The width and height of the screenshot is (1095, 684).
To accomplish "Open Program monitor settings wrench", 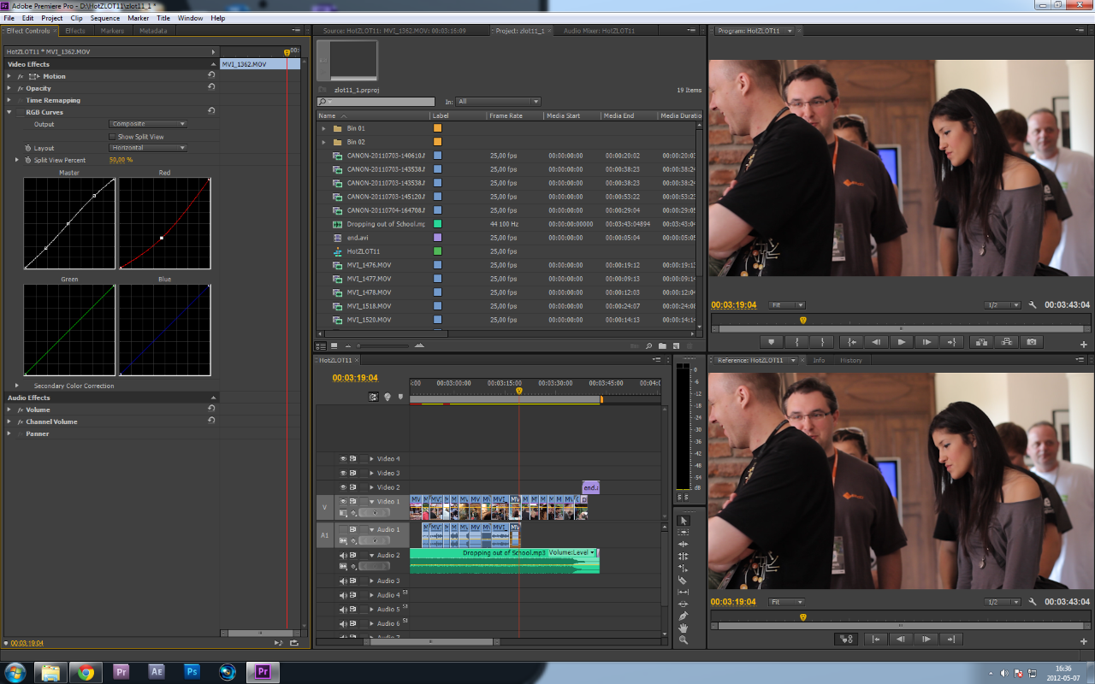I will pyautogui.click(x=1033, y=305).
